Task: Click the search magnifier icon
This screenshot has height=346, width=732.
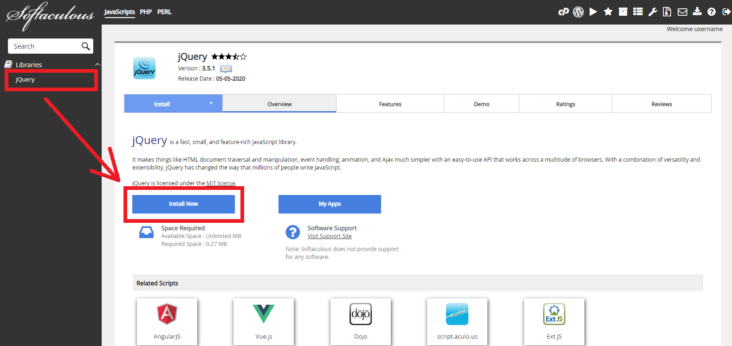Action: [x=85, y=46]
